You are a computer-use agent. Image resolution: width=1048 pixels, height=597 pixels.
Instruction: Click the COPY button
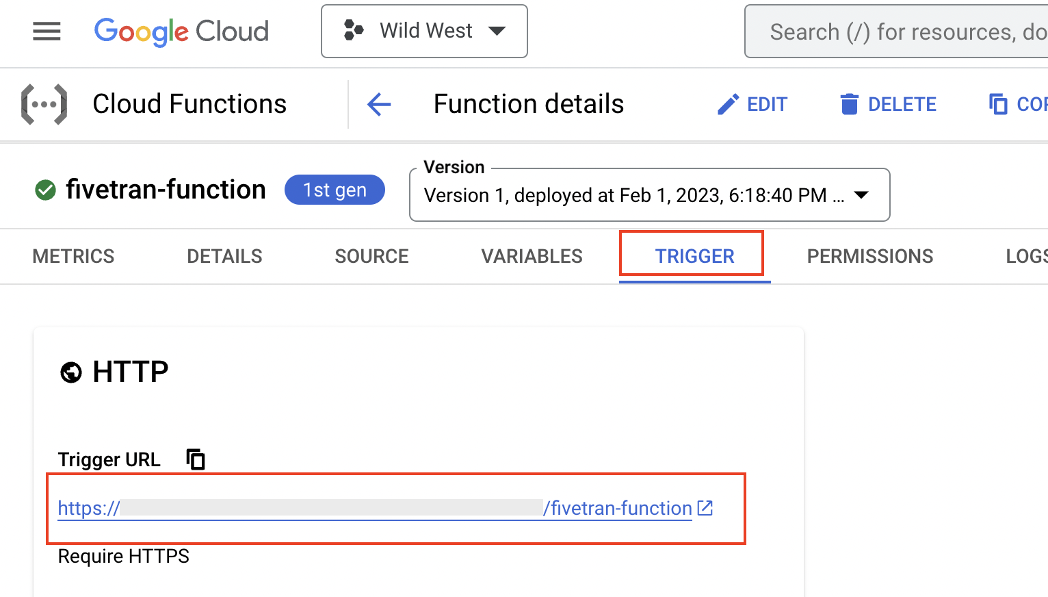pyautogui.click(x=1018, y=104)
